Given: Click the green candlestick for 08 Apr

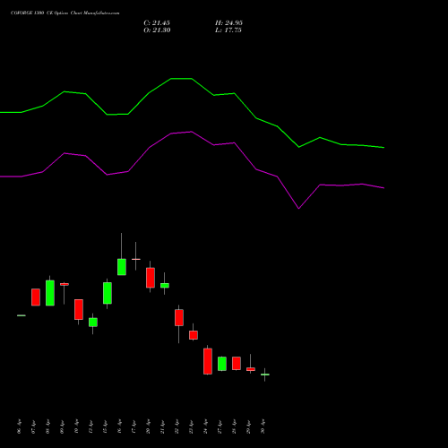Looking at the screenshot, I should click(50, 293).
